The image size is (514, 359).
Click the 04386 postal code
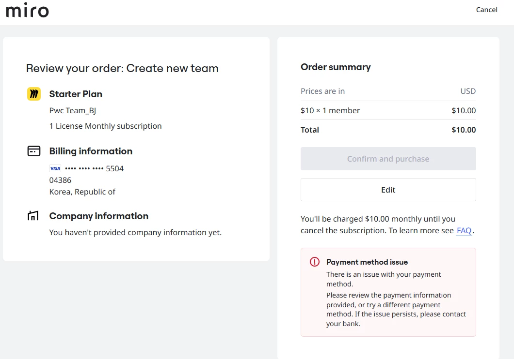[x=60, y=180]
